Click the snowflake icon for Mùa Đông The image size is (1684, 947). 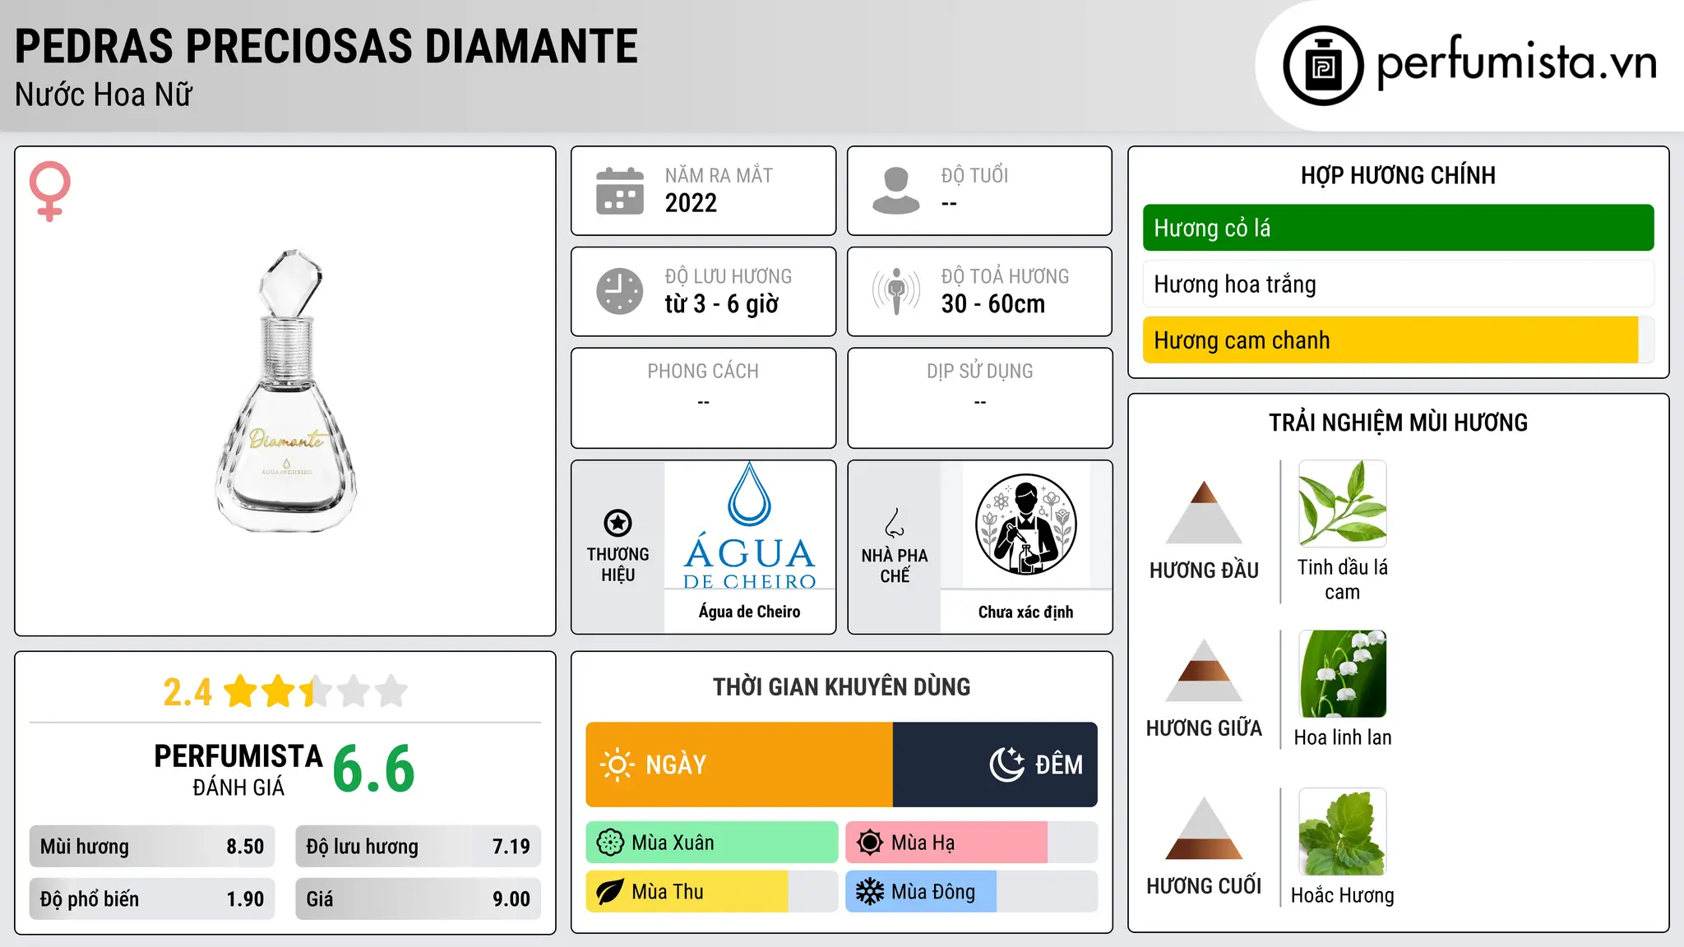870,892
